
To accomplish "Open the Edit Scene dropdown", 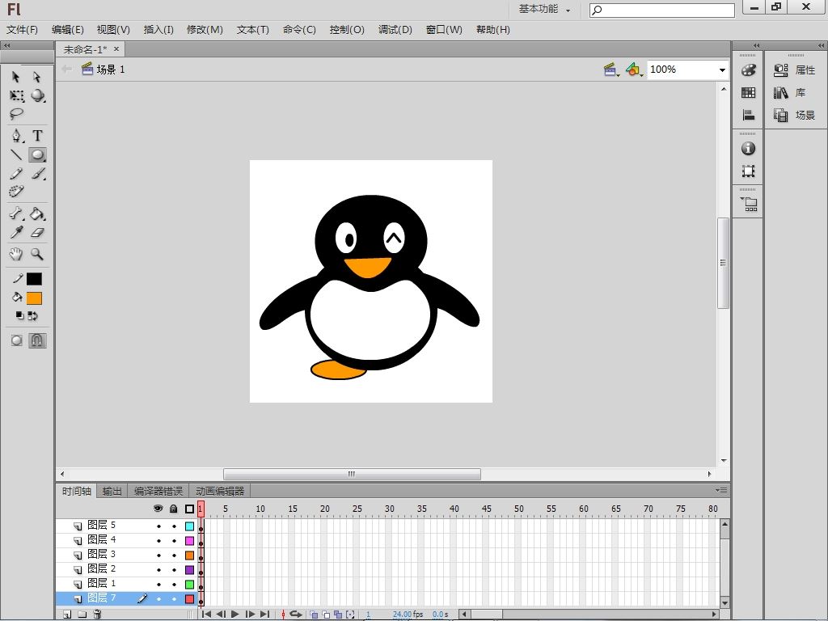I will (x=611, y=70).
